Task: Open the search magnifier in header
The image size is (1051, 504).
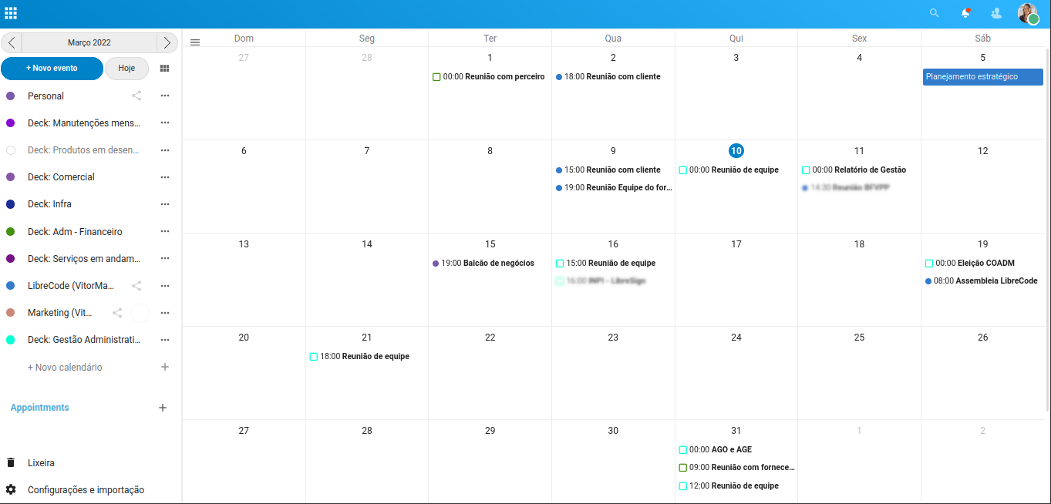Action: pos(935,13)
